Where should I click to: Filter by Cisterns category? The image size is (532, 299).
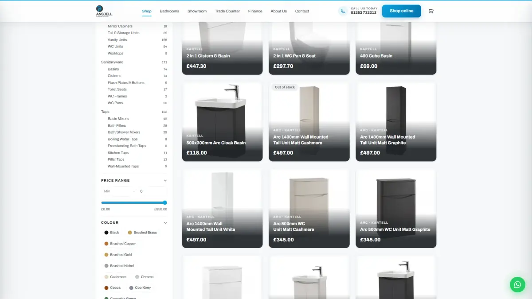point(114,76)
